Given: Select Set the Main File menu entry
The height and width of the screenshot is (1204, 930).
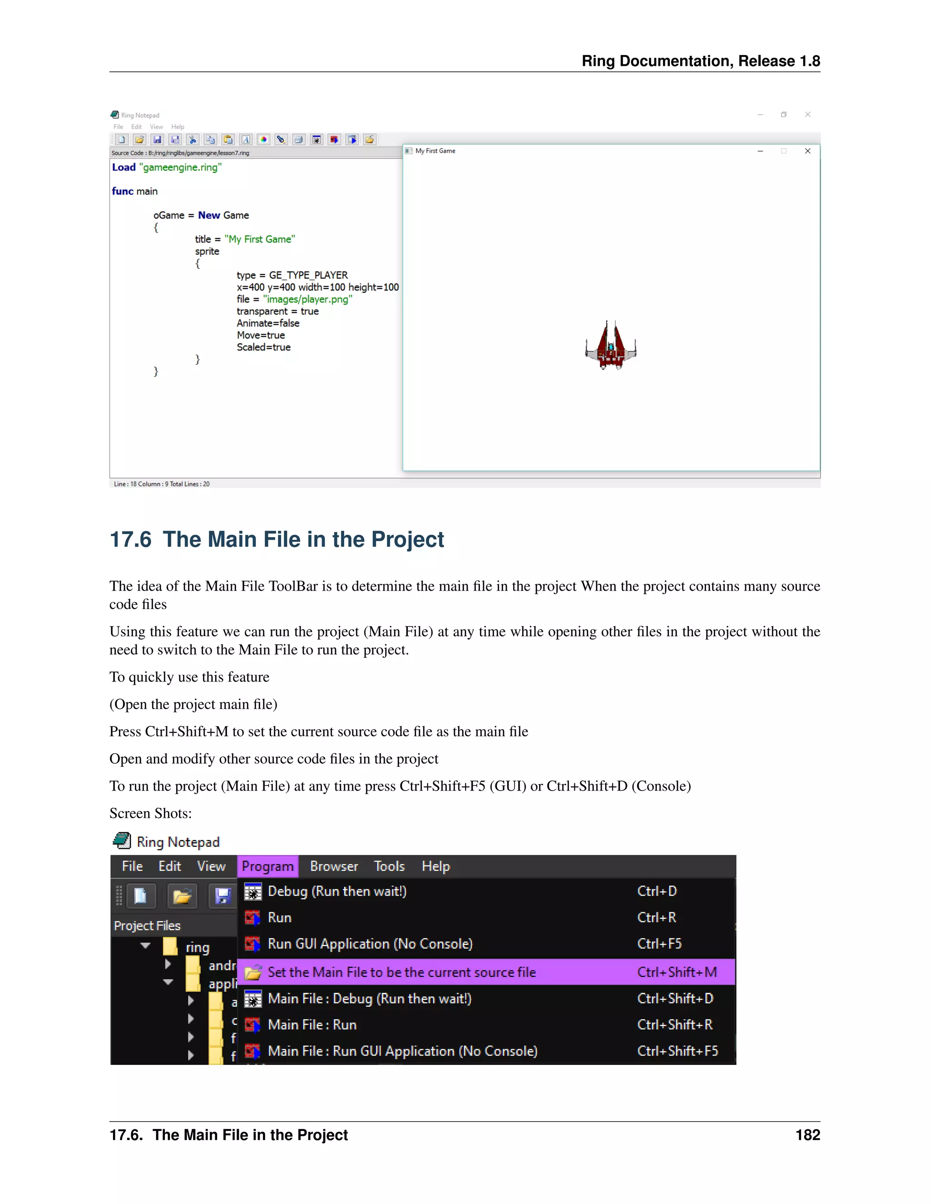Looking at the screenshot, I should [x=401, y=972].
